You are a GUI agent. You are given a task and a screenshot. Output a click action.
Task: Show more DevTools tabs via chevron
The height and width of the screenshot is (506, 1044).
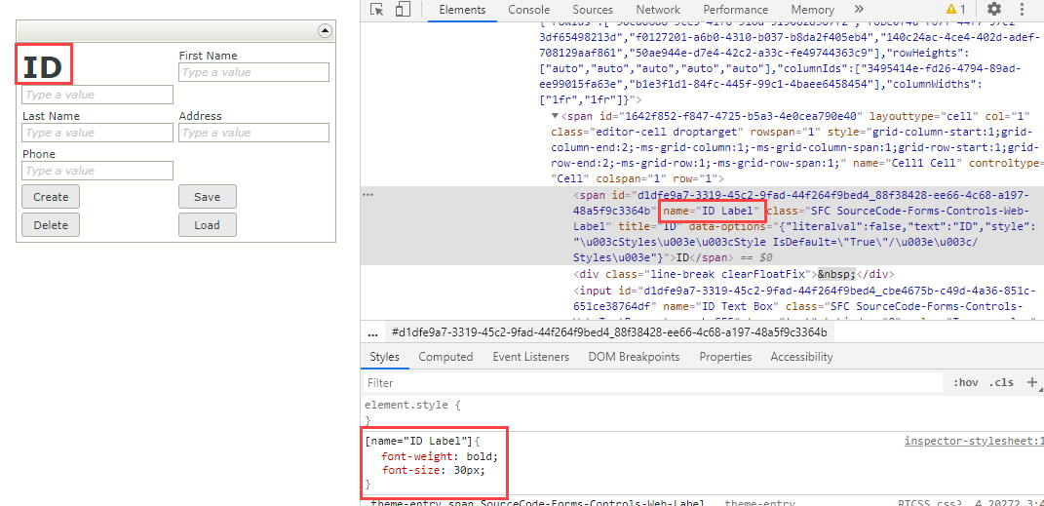tap(859, 10)
